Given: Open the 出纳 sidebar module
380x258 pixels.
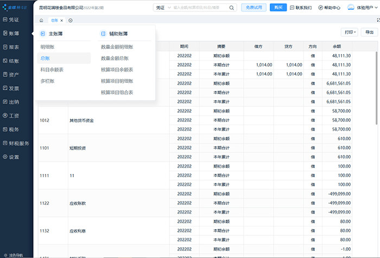Looking at the screenshot, I should click(x=11, y=102).
